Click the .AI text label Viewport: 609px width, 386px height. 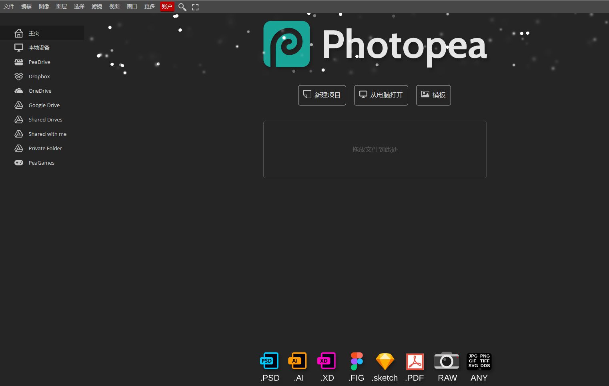[298, 378]
